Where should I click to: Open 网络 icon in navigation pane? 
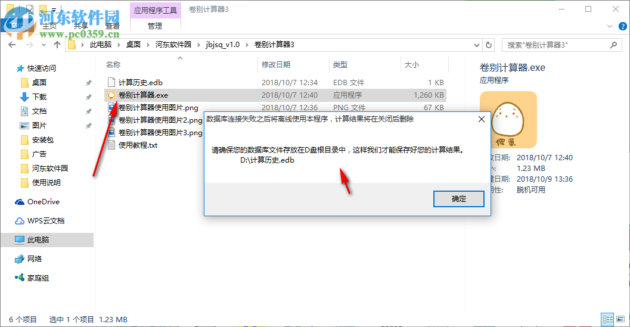20,259
